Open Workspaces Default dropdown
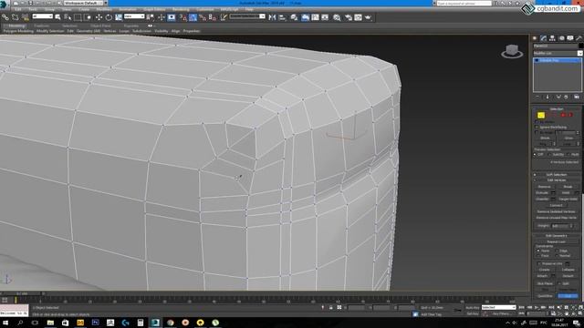 coord(85,3)
